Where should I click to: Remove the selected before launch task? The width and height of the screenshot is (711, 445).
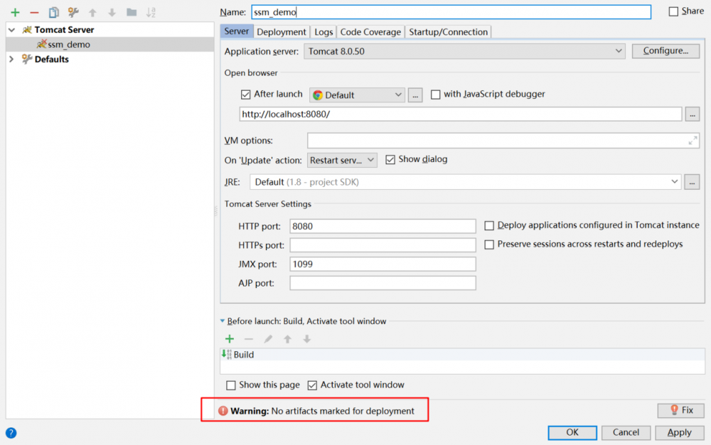248,339
